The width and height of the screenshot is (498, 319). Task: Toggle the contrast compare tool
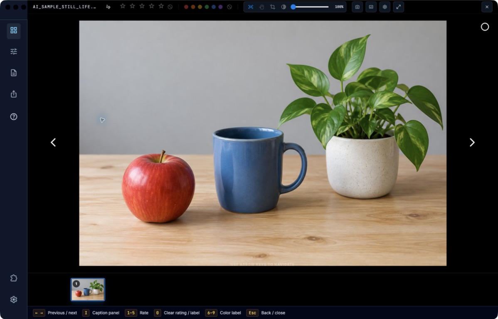point(284,7)
